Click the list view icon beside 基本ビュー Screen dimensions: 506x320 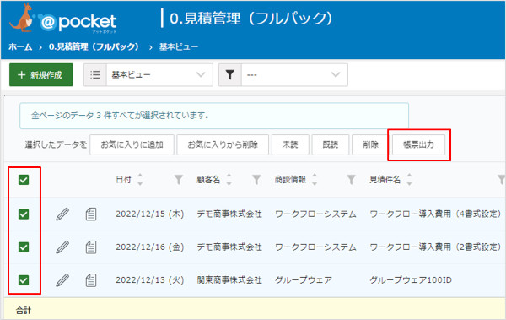point(95,75)
